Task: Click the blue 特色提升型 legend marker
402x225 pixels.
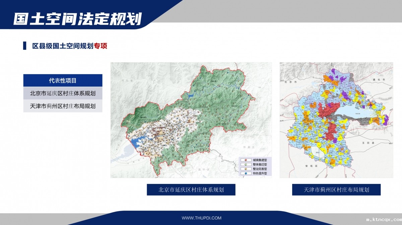Action: pos(245,173)
